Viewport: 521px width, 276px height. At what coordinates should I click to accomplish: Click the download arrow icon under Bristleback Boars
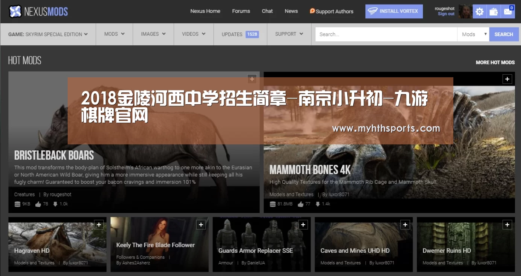pyautogui.click(x=55, y=204)
